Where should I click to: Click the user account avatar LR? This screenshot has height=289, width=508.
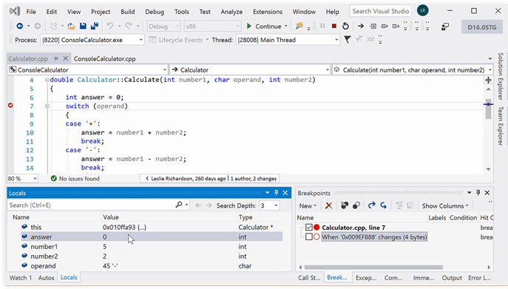point(422,10)
